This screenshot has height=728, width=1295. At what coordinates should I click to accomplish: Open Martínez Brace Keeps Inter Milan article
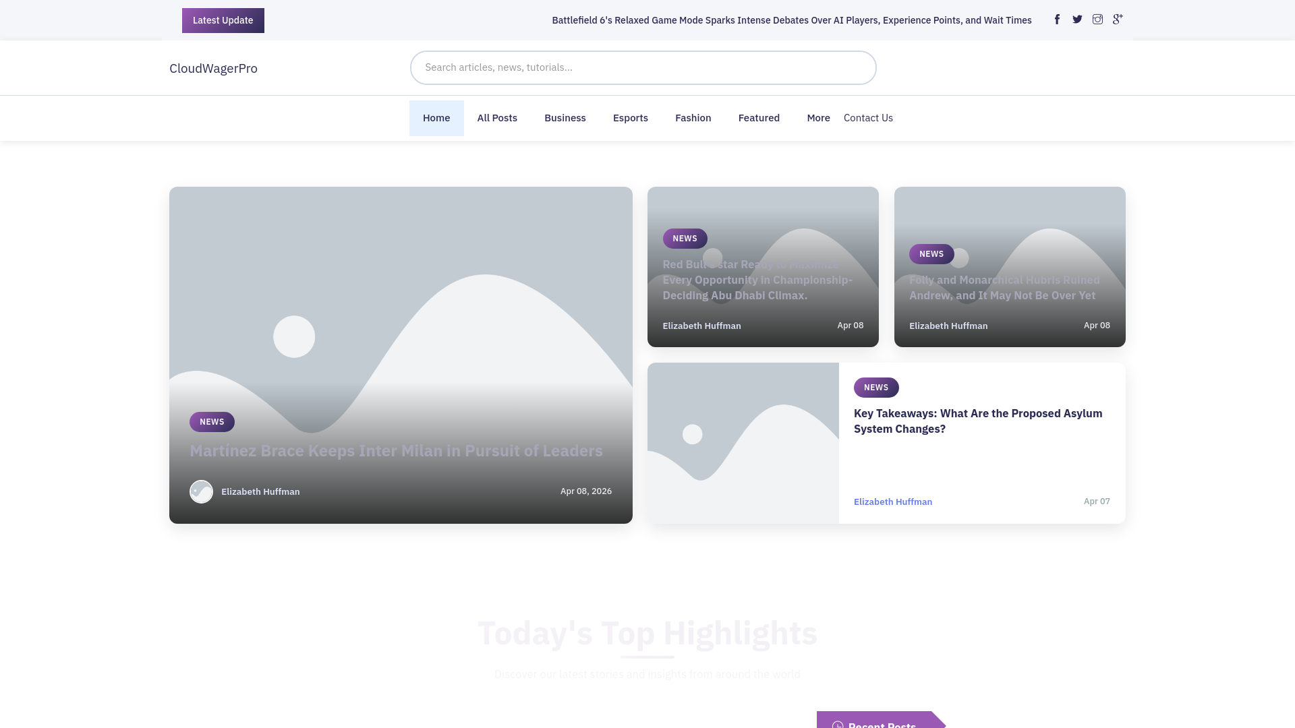click(396, 451)
